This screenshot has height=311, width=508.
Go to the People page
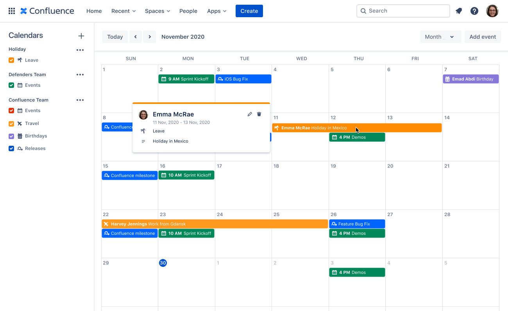coord(188,11)
